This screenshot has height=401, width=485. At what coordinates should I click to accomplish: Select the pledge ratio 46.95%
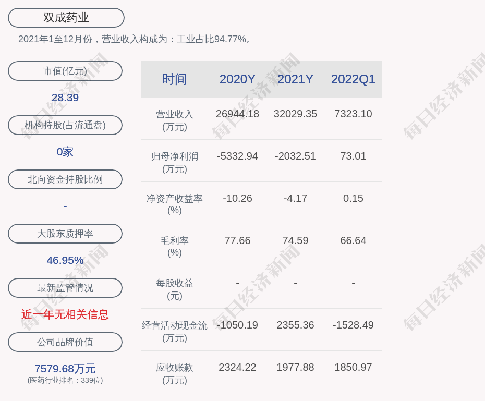click(x=65, y=260)
